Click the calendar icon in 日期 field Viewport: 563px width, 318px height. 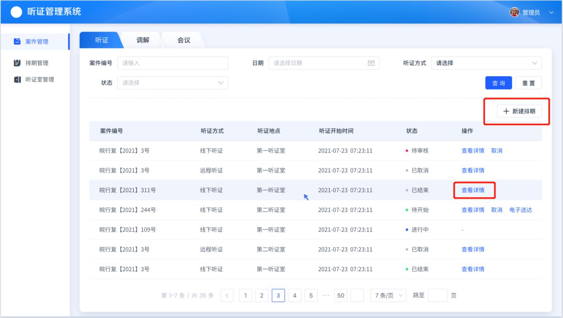[371, 63]
